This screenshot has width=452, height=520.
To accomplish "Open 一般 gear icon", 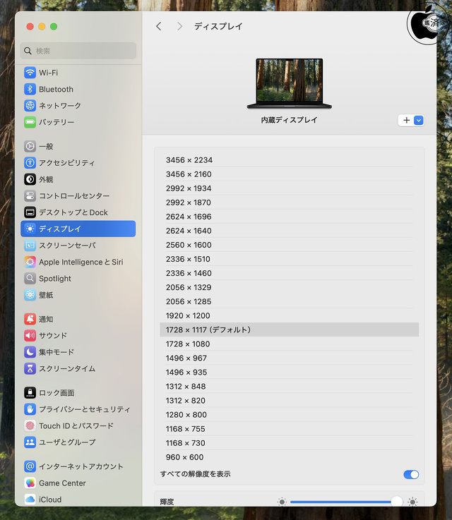I will pos(30,146).
